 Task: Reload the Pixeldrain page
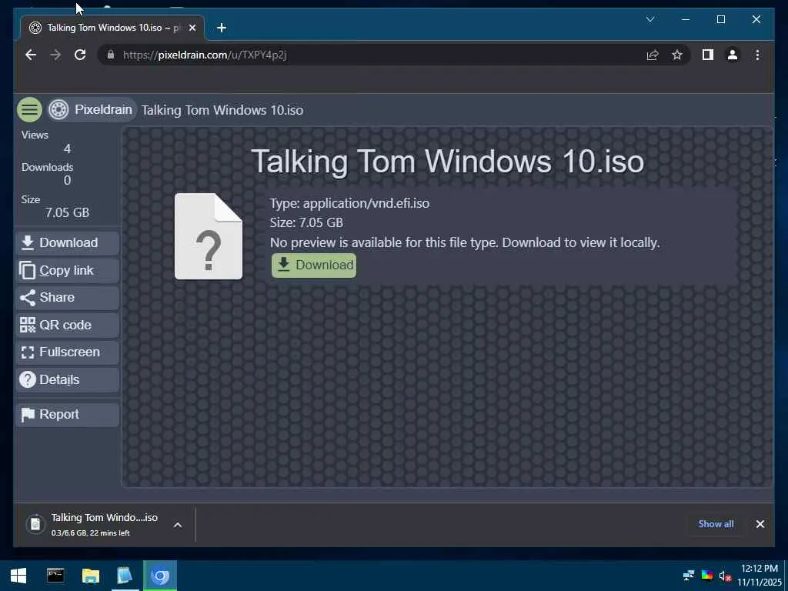point(80,55)
